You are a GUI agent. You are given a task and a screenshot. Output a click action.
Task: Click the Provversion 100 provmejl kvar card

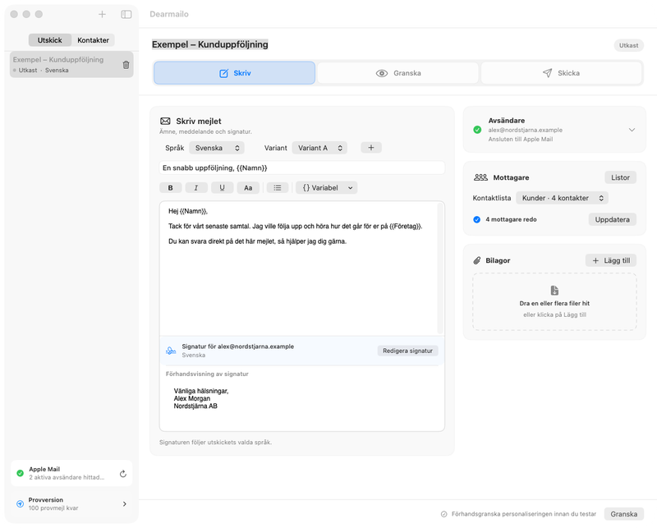[71, 503]
